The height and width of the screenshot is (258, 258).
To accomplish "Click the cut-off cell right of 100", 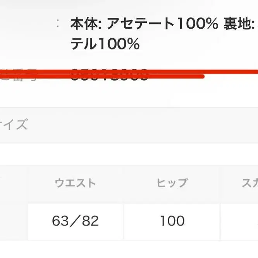I will pyautogui.click(x=240, y=221).
